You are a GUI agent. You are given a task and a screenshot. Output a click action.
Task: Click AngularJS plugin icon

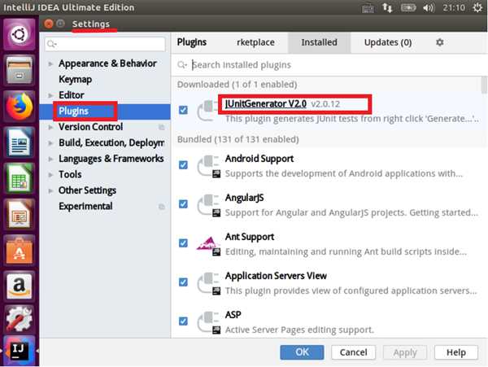[x=208, y=204]
